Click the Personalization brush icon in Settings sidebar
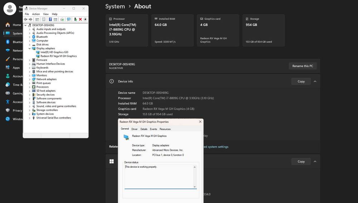 [8, 59]
